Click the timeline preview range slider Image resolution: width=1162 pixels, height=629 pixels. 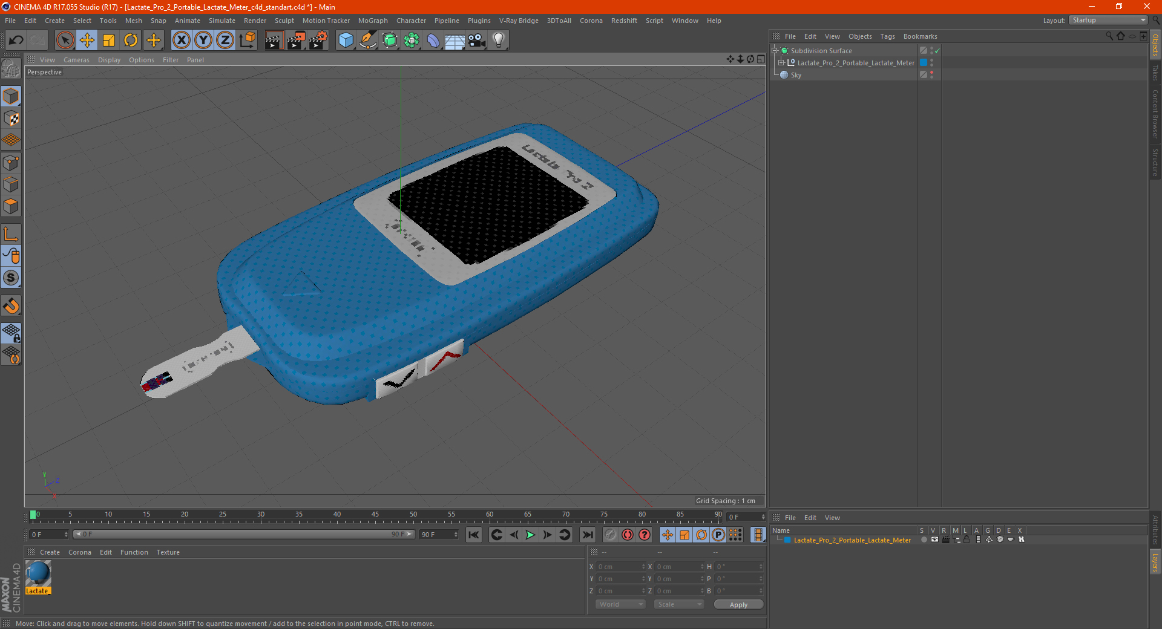coord(244,534)
